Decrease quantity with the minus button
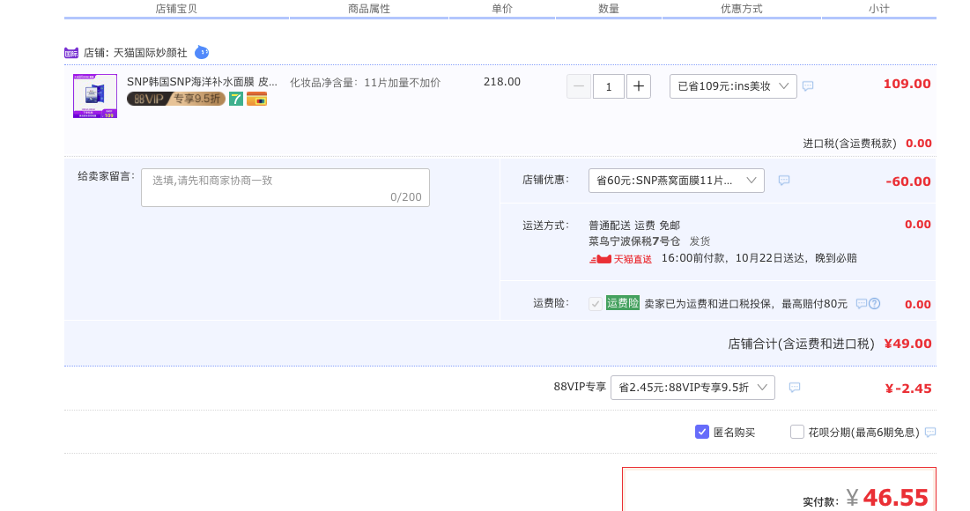Viewport: 970px width, 511px height. [x=579, y=86]
